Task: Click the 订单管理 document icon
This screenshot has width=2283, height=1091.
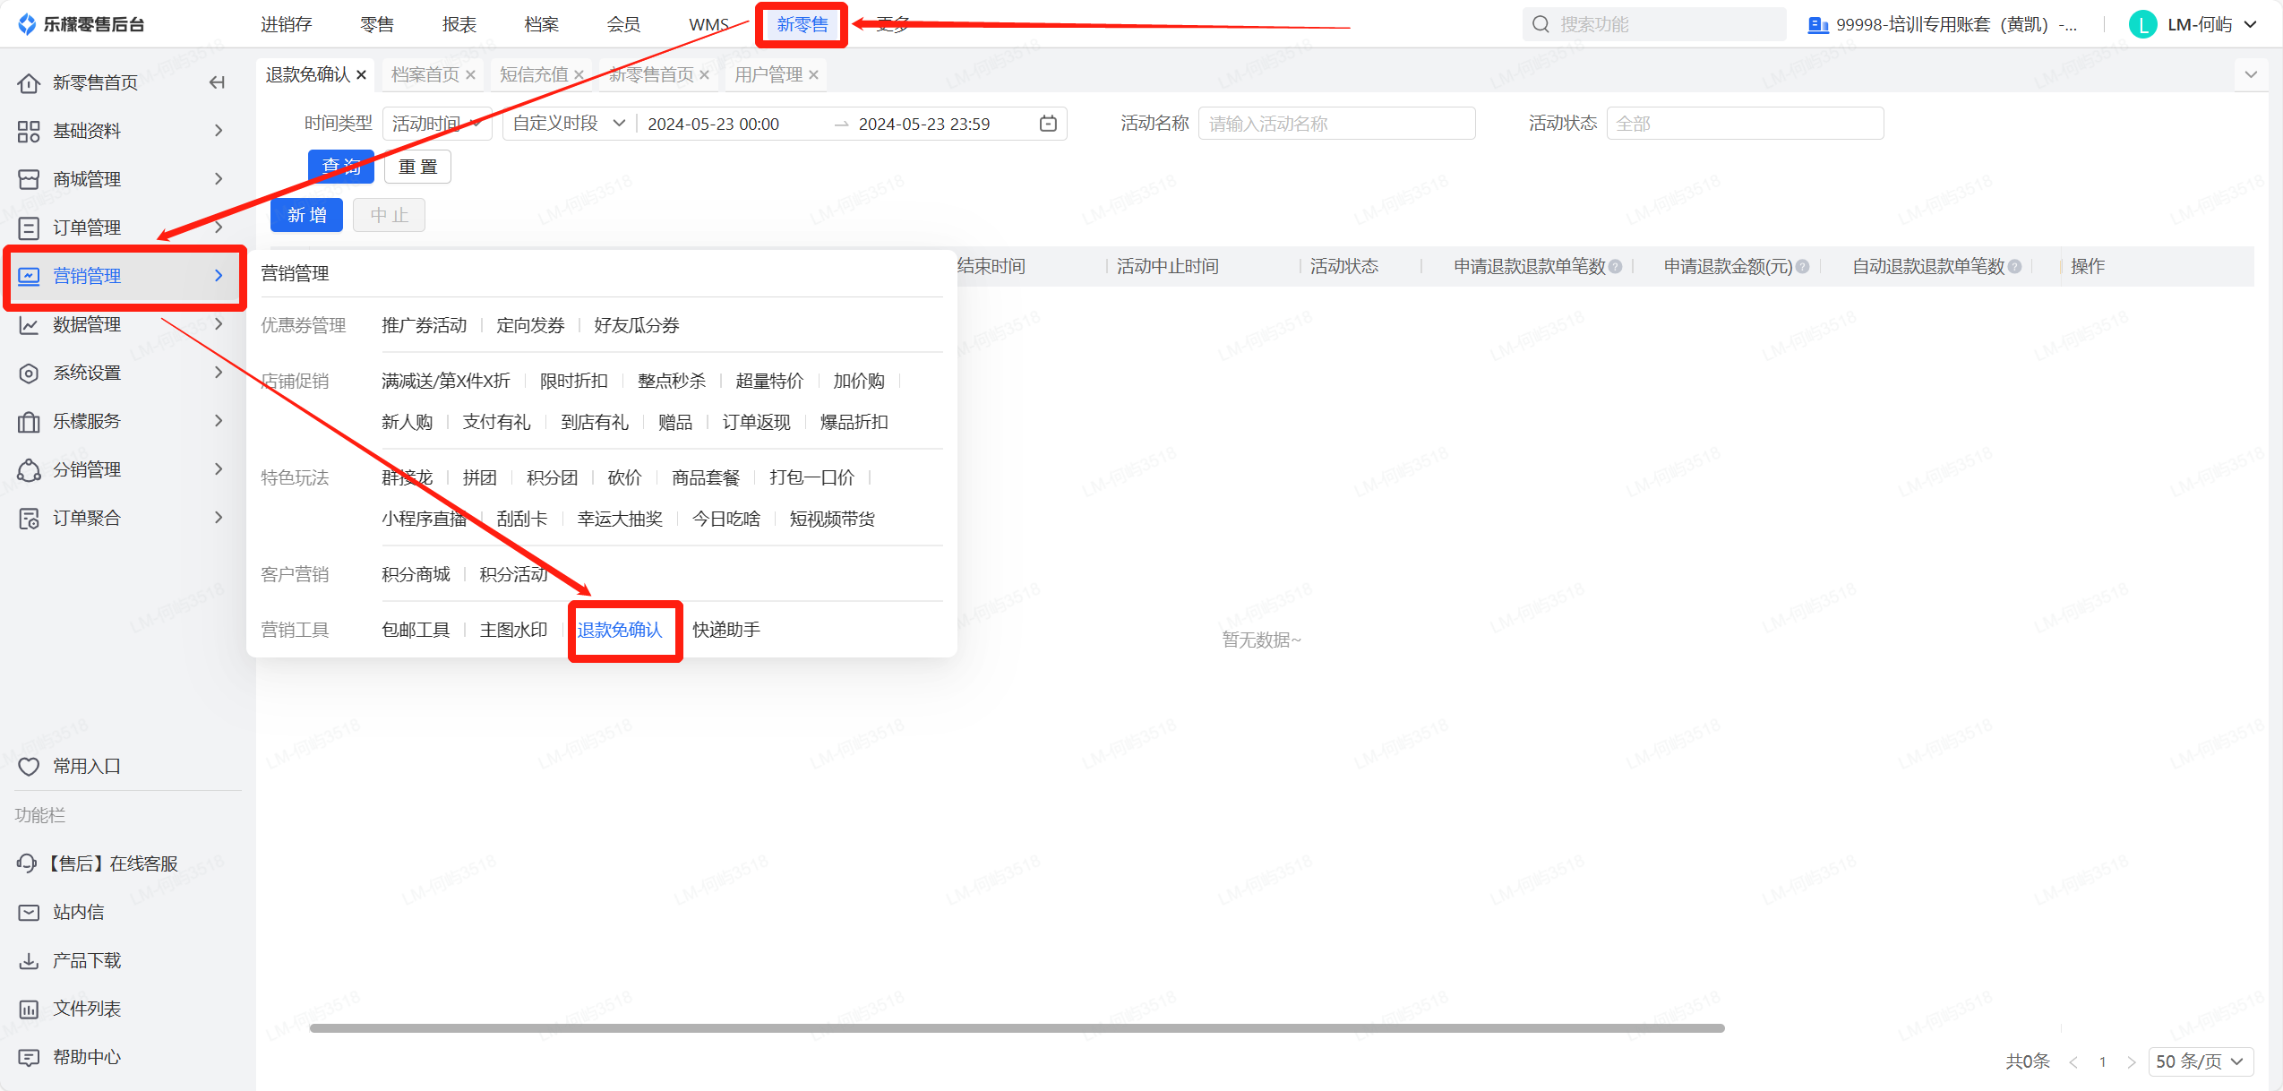Action: pyautogui.click(x=29, y=228)
